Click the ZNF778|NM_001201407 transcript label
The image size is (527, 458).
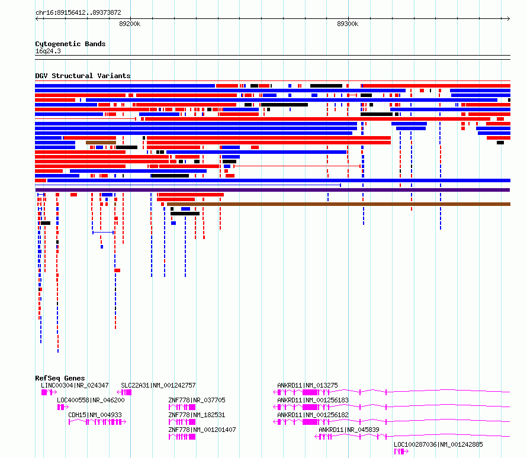[x=202, y=430]
